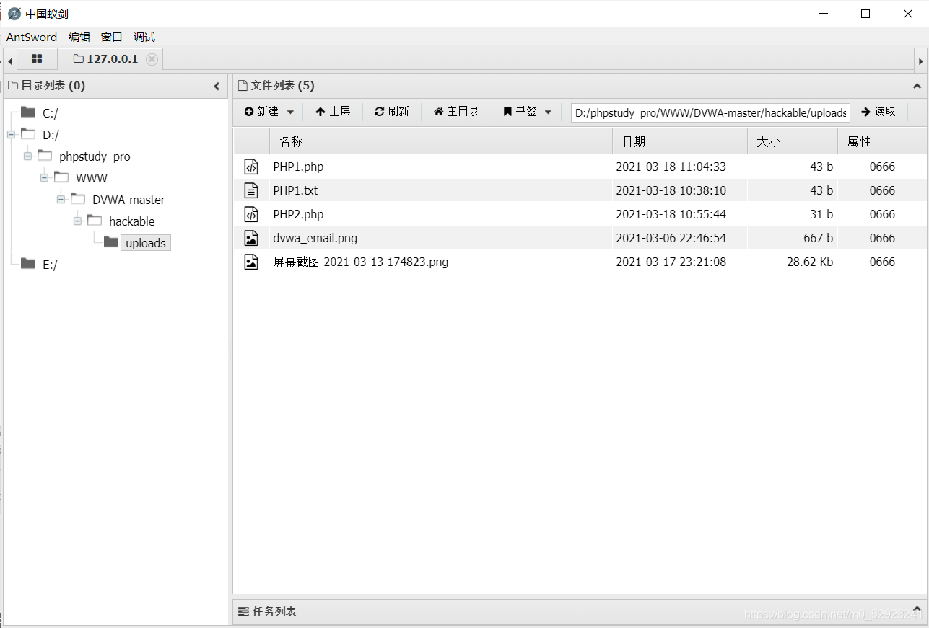Click the DVWA-master folder icon
Image resolution: width=929 pixels, height=628 pixels.
coord(78,199)
